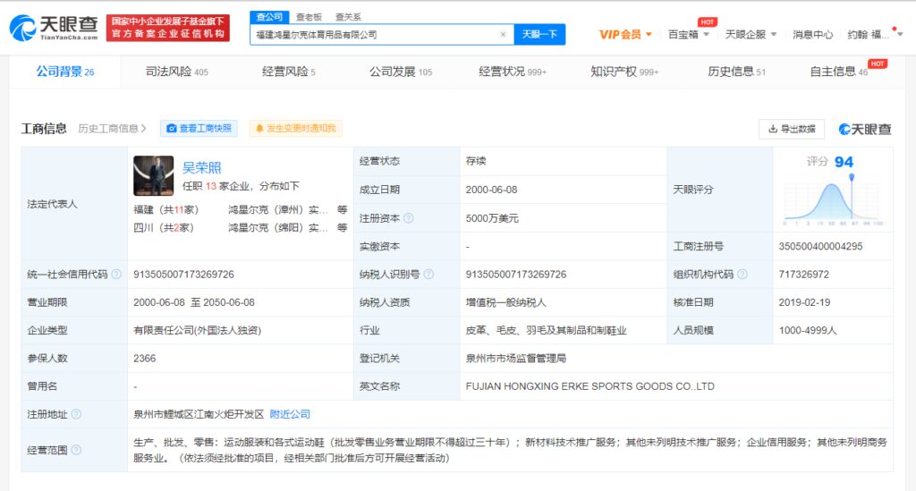Open 鸿星尔克（漳州）company link
The height and width of the screenshot is (491, 916).
278,209
